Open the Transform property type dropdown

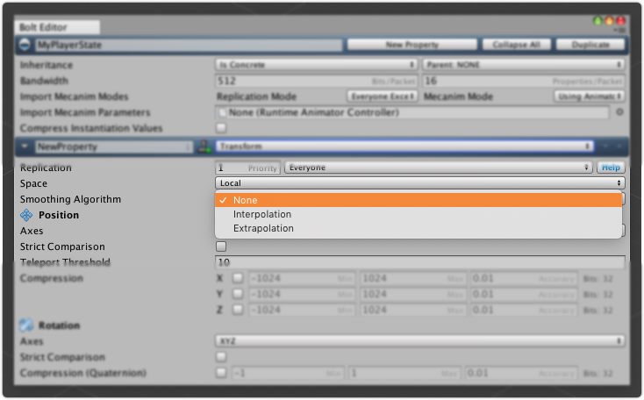tap(404, 146)
